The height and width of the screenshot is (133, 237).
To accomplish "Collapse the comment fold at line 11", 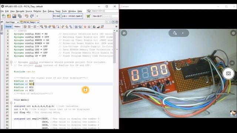I will pos(11,62).
